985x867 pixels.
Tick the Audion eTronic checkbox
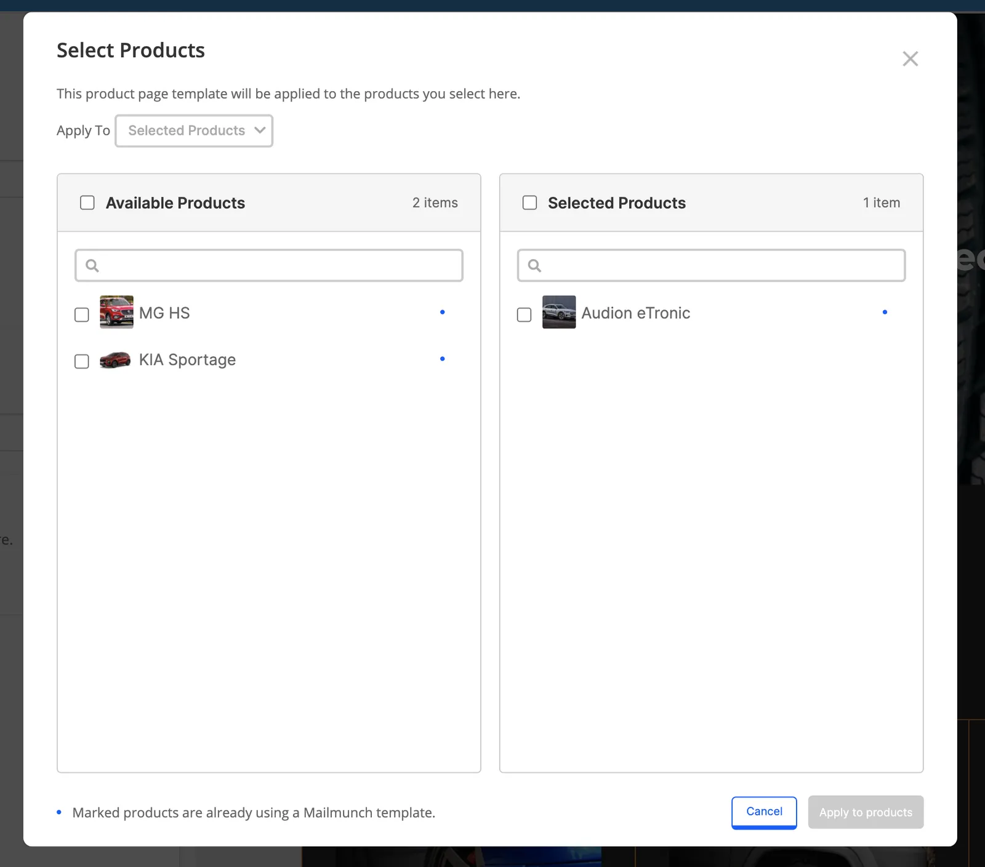(524, 314)
